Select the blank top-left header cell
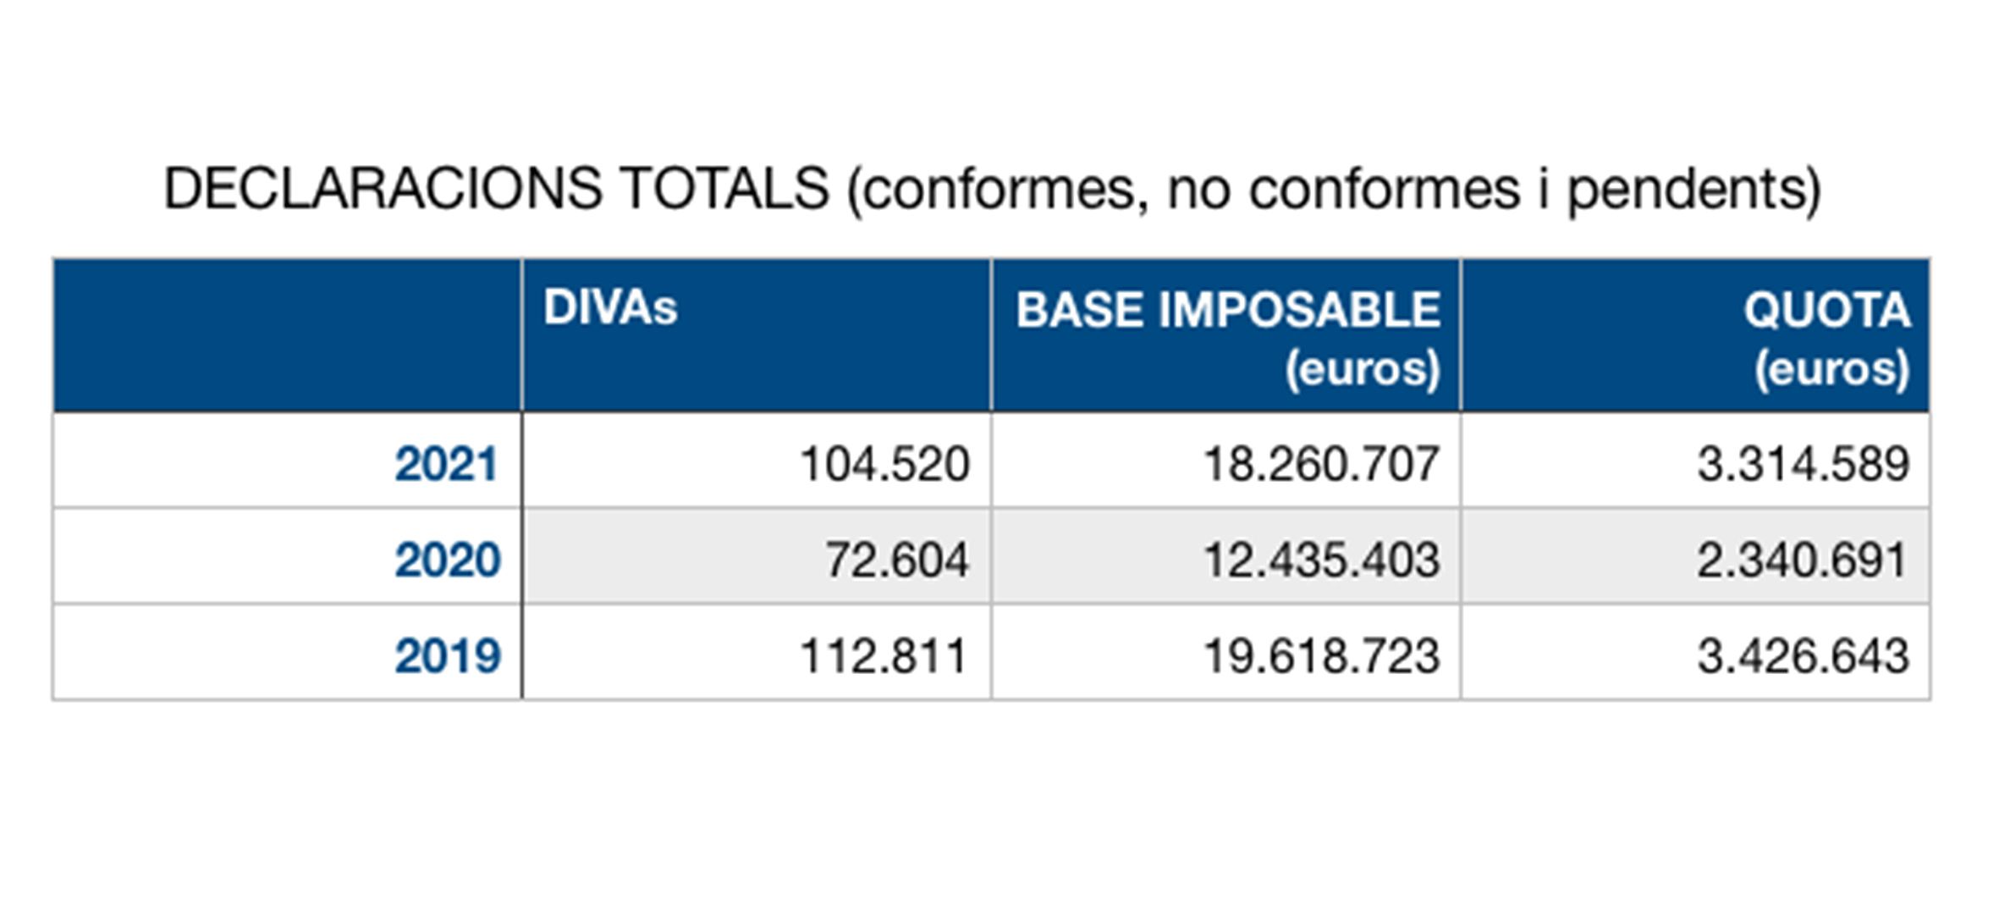The height and width of the screenshot is (900, 1999). pos(287,335)
